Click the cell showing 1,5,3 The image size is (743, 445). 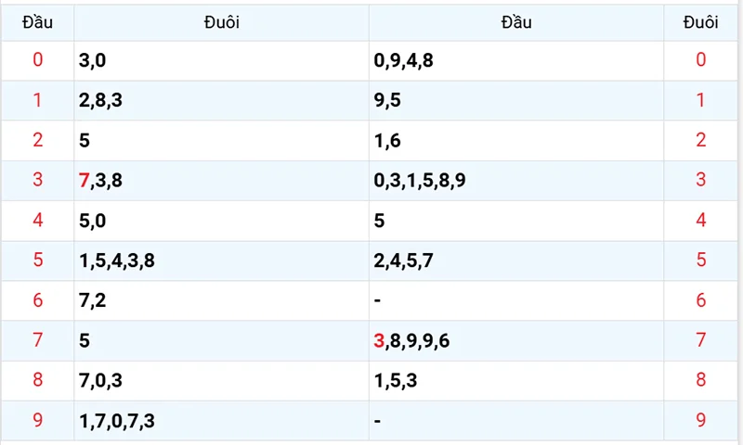(516, 380)
